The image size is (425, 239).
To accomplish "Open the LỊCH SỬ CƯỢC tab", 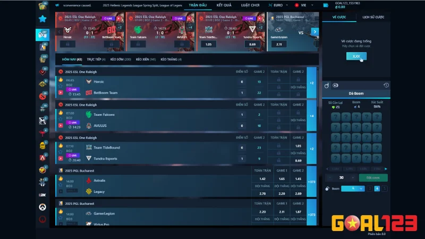I will [373, 17].
